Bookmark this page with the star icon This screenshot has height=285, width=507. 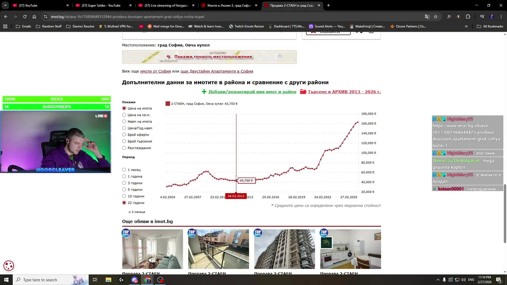tap(436, 17)
